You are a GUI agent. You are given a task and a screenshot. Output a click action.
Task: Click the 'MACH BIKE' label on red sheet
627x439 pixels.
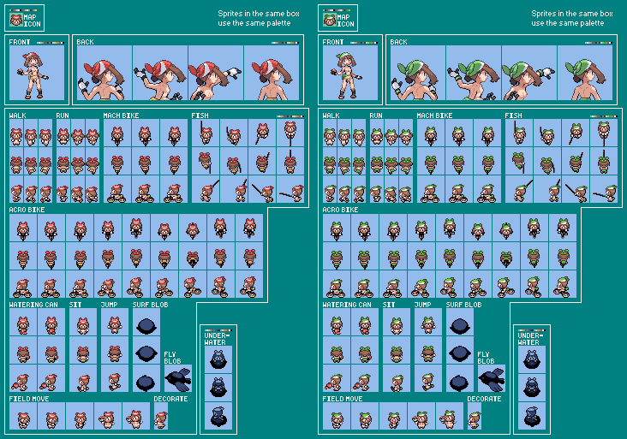pyautogui.click(x=121, y=116)
